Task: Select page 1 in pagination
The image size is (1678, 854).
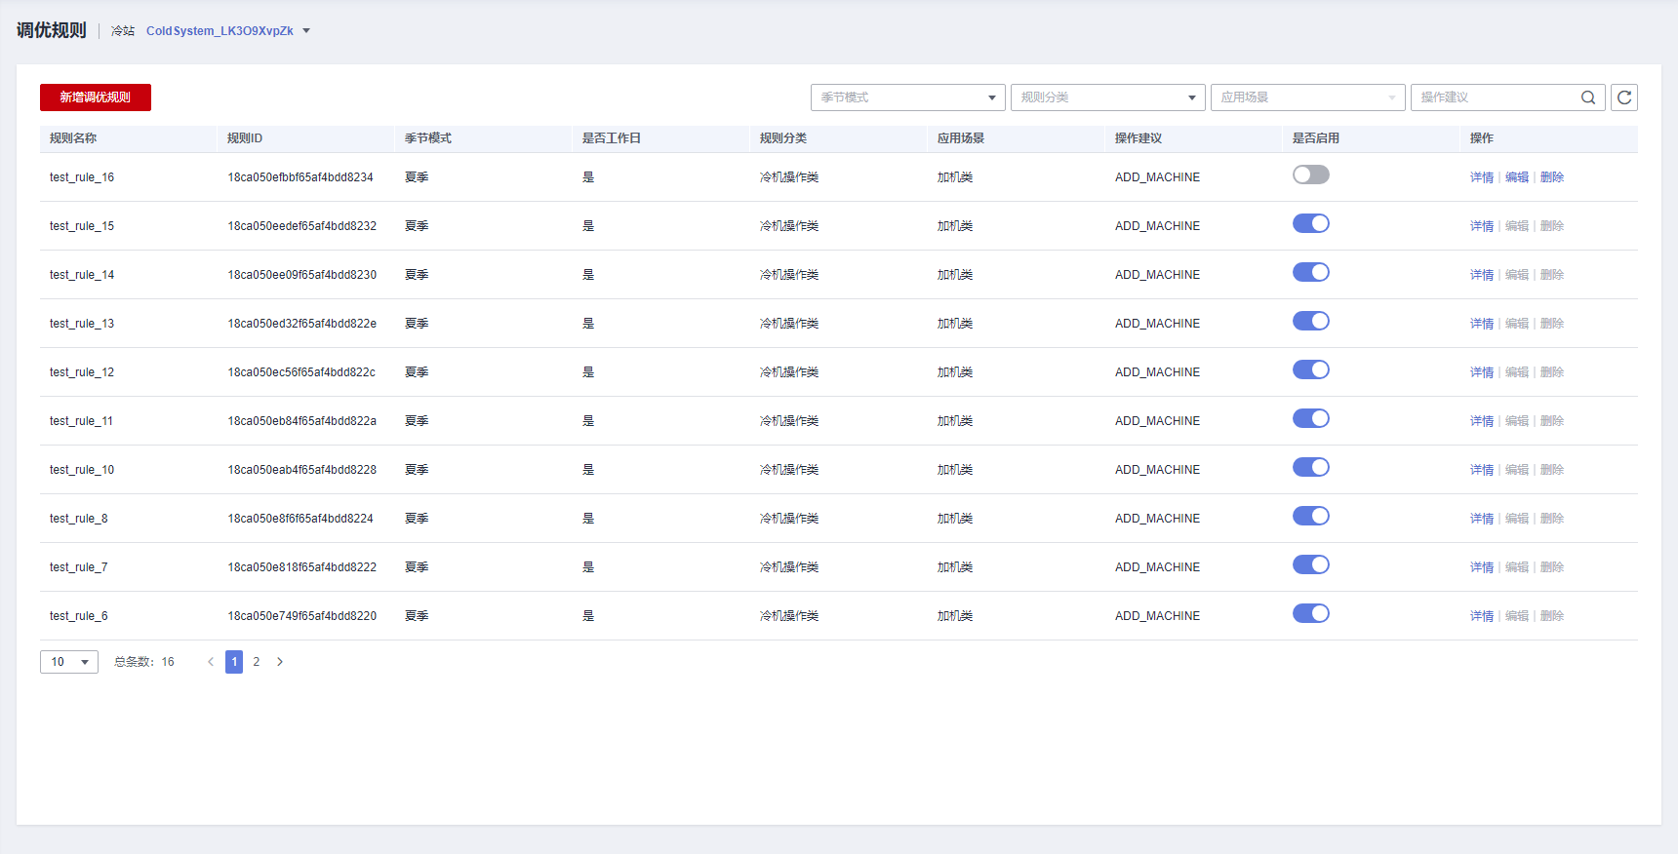Action: tap(234, 662)
